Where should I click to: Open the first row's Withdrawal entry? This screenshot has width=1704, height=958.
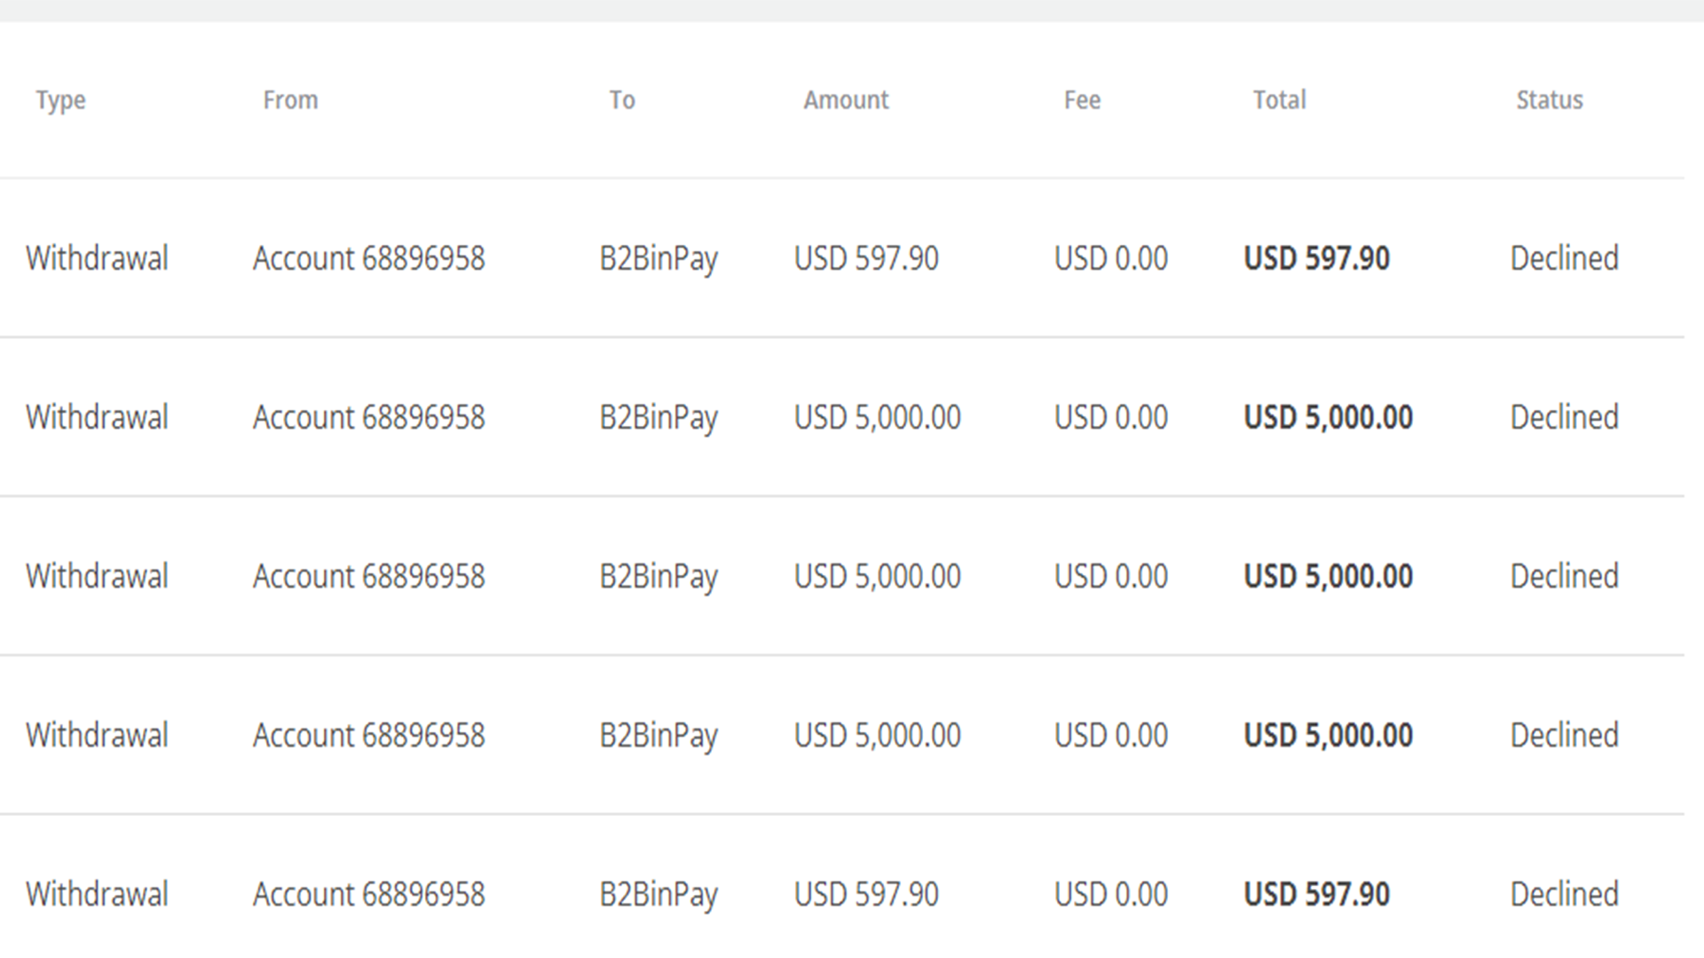pos(97,258)
